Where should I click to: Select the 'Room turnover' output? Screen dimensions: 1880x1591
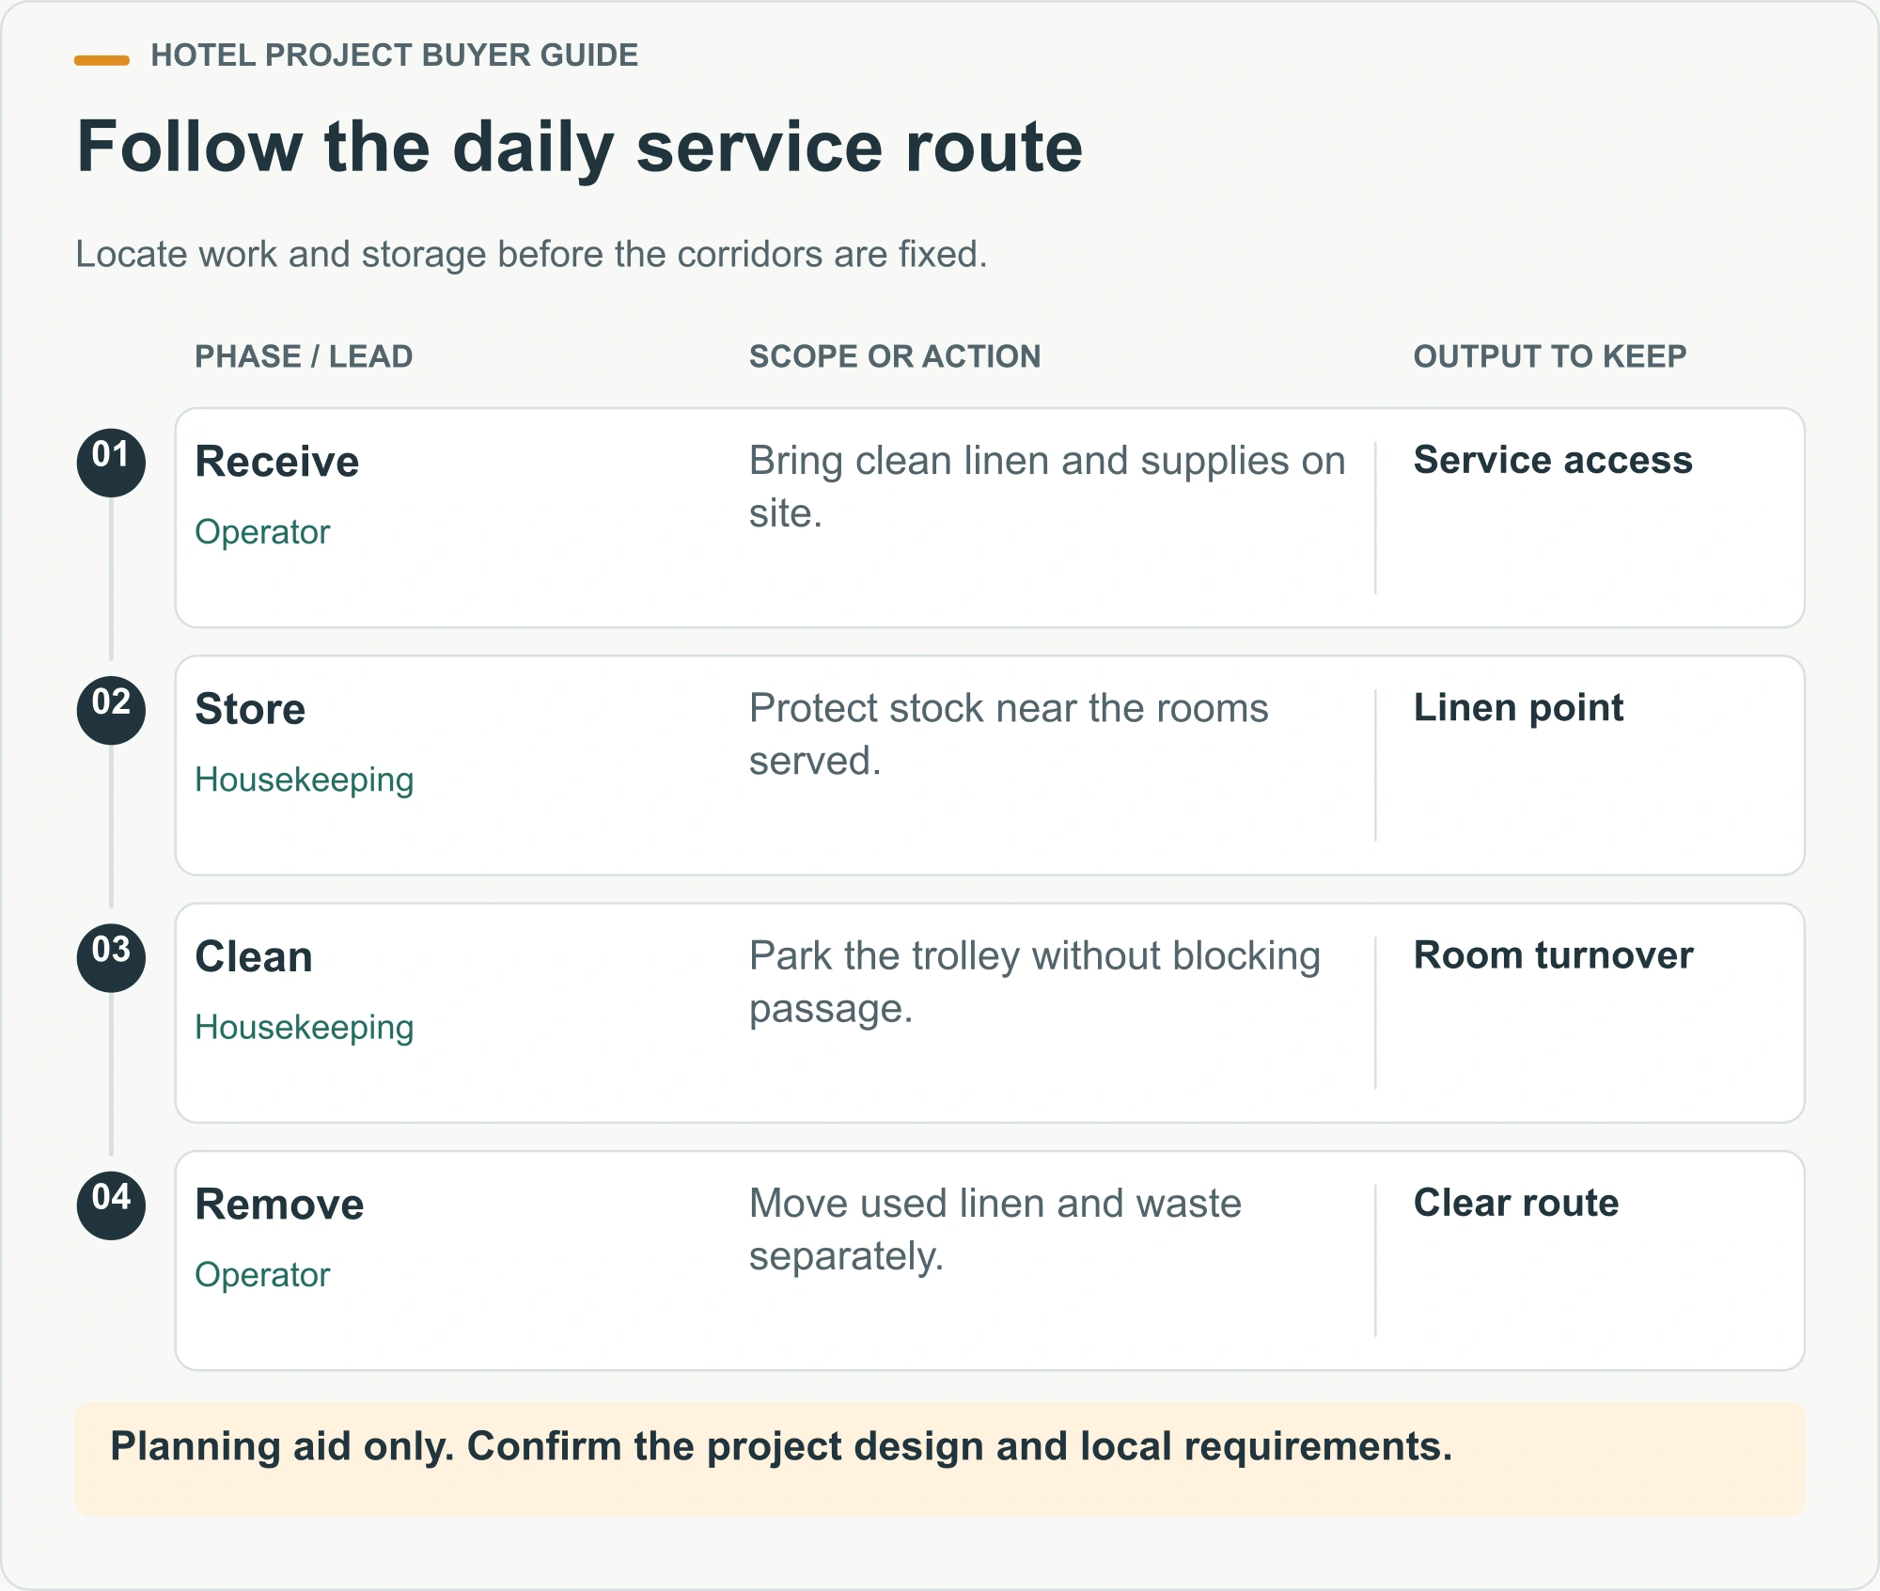click(x=1553, y=954)
